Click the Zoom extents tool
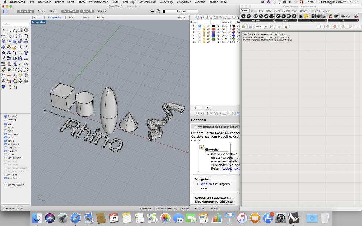 tap(20, 70)
